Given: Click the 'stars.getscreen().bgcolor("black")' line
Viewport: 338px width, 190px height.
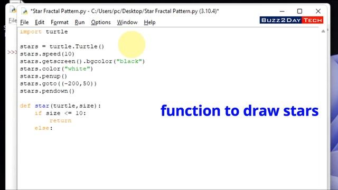Looking at the screenshot, I should 82,61.
